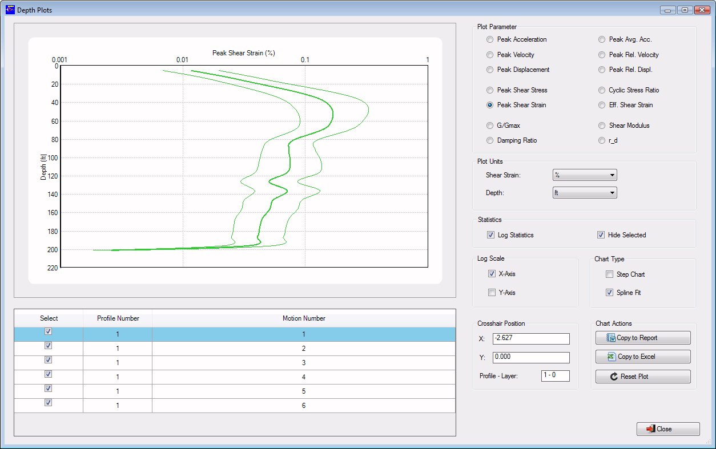
Task: Click the Close button at bottom right
Action: (668, 429)
